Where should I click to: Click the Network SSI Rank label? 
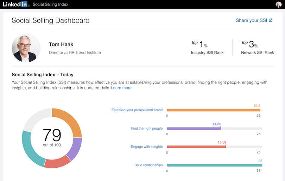pos(257,52)
